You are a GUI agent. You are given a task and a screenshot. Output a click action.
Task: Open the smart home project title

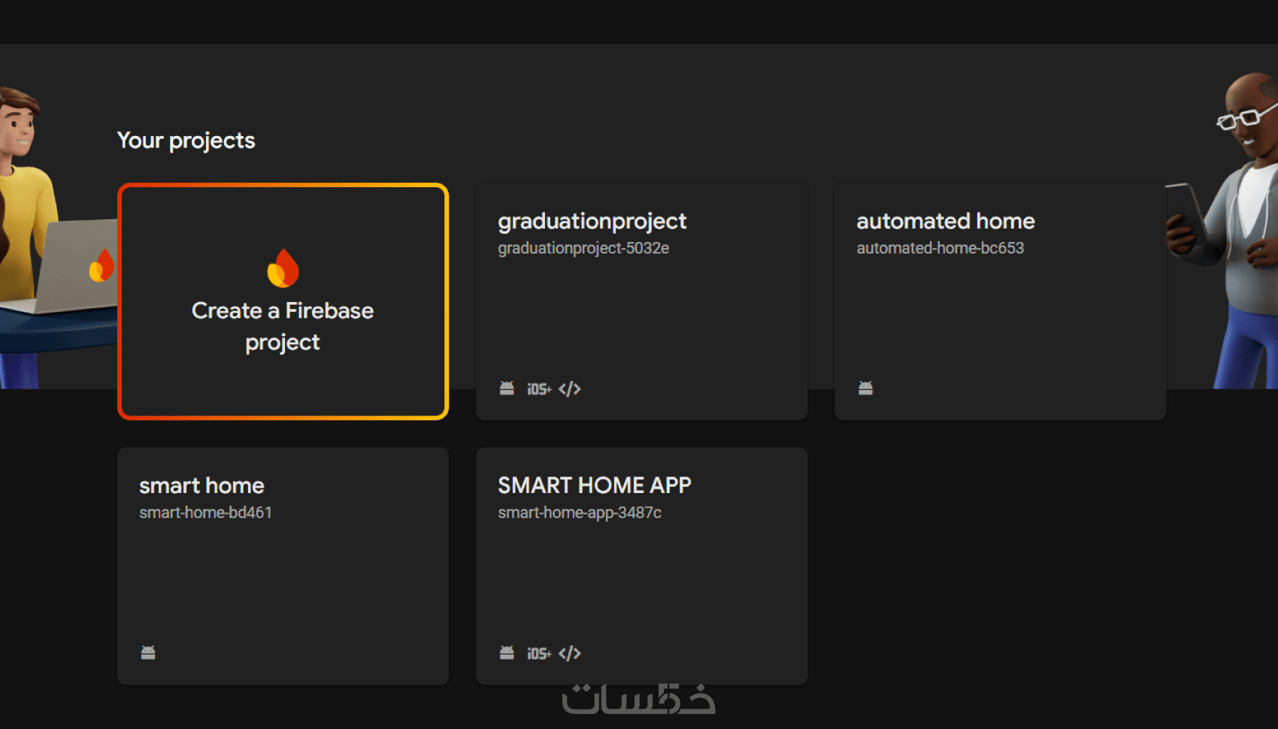coord(201,485)
